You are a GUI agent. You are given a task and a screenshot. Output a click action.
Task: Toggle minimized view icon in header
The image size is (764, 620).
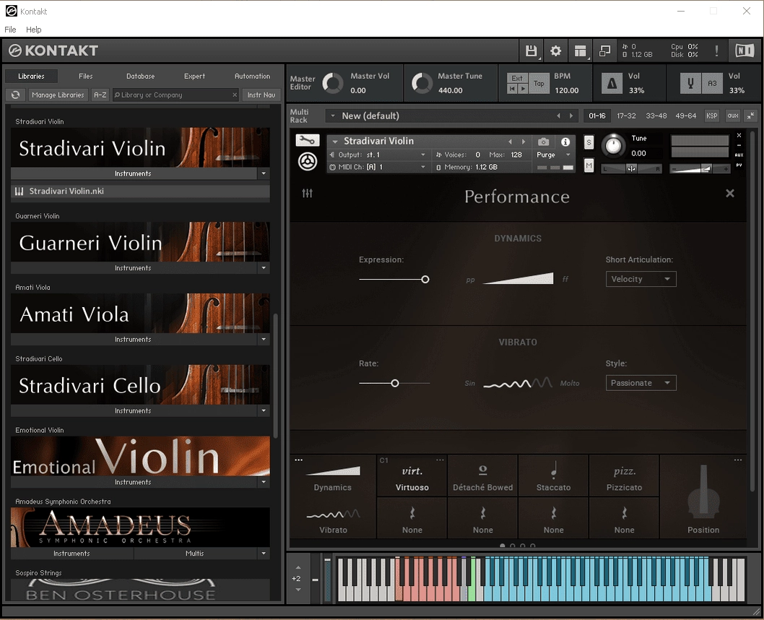pos(604,51)
